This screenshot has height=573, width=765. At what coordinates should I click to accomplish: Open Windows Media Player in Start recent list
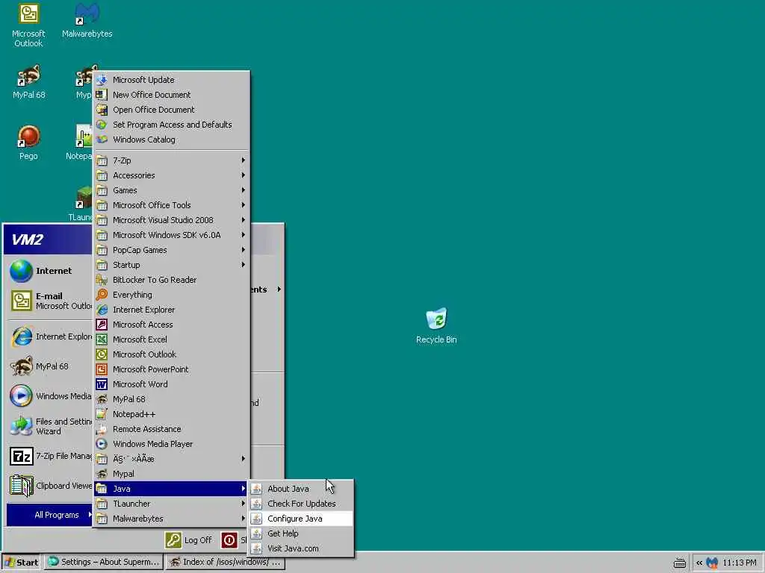tap(50, 396)
